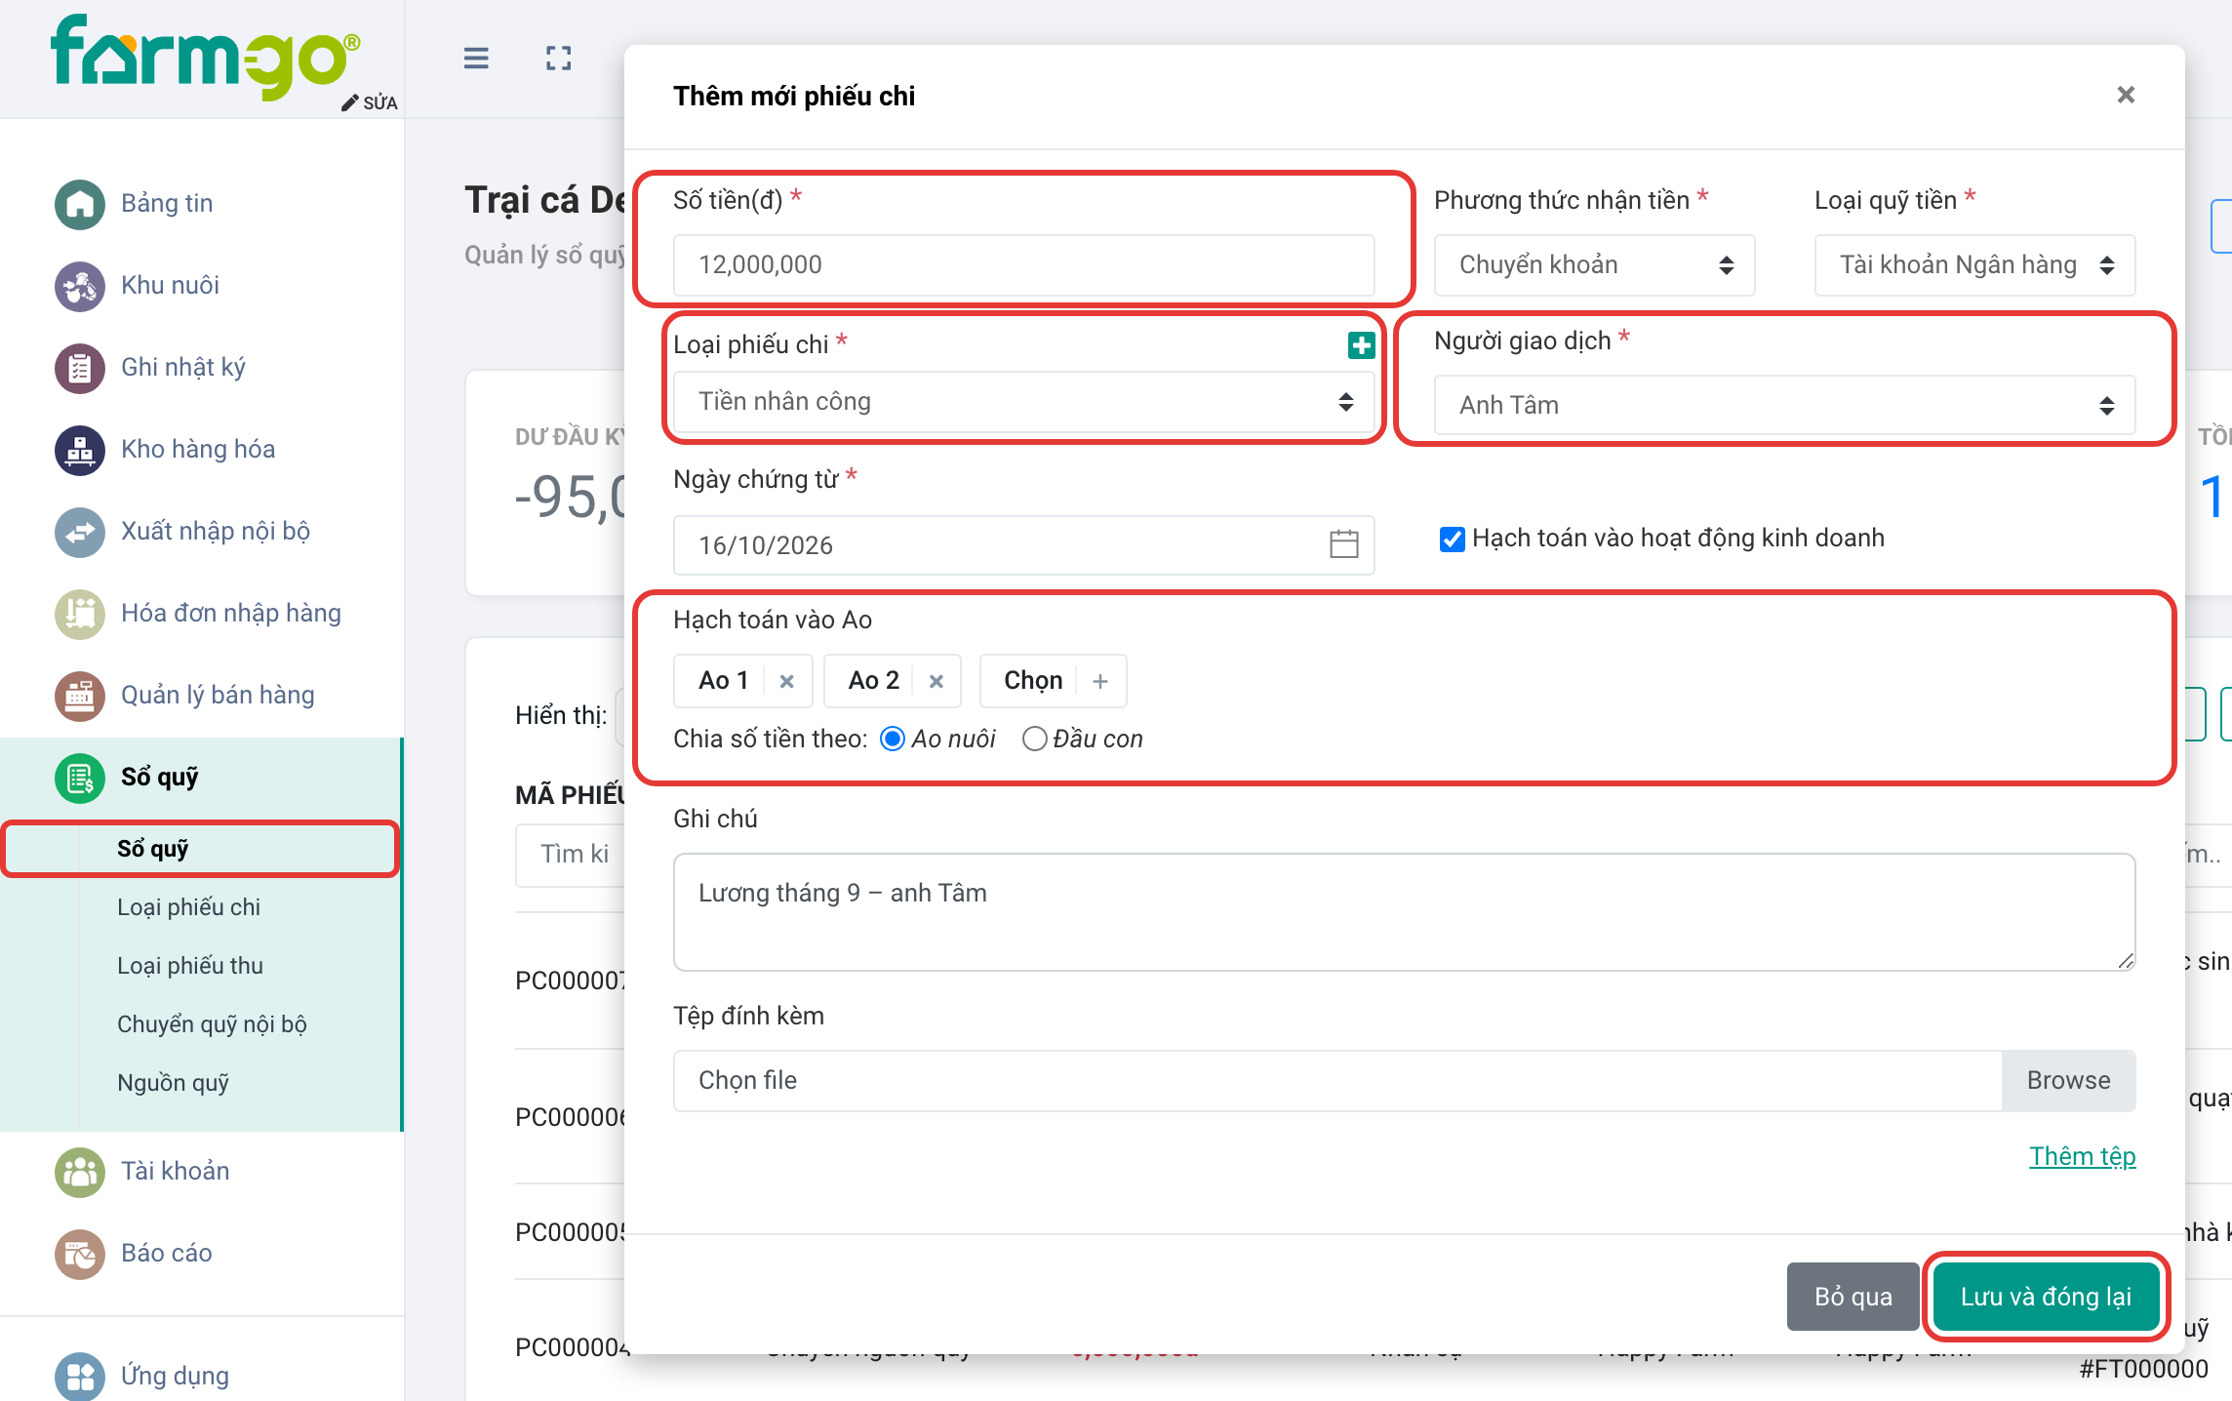Open the Ứng dụng apps icon
The image size is (2232, 1401).
click(x=80, y=1377)
